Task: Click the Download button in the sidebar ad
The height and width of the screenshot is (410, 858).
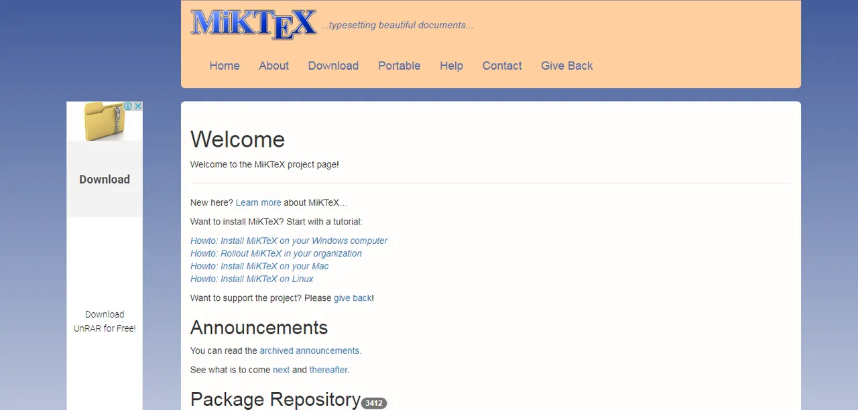Action: pyautogui.click(x=105, y=179)
